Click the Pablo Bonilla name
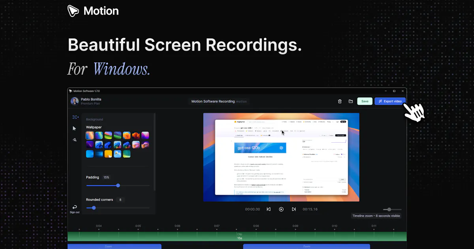The image size is (474, 249). click(91, 99)
